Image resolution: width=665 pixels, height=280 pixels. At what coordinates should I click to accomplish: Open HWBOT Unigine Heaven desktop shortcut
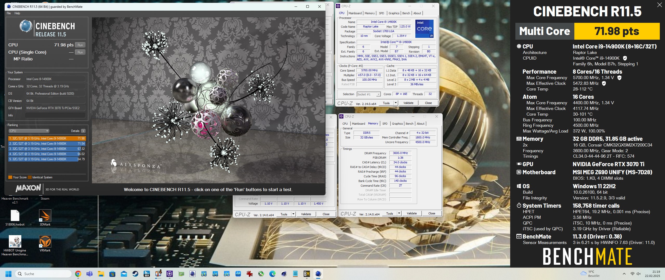(15, 246)
